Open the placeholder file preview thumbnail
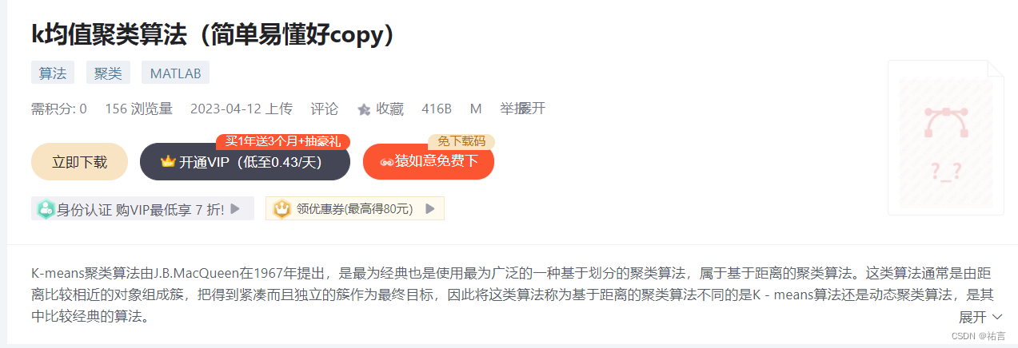1018x348 pixels. coord(946,137)
